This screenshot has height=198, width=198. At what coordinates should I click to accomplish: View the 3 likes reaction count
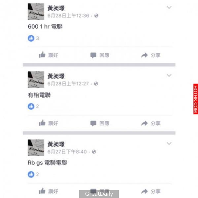tap(33, 38)
